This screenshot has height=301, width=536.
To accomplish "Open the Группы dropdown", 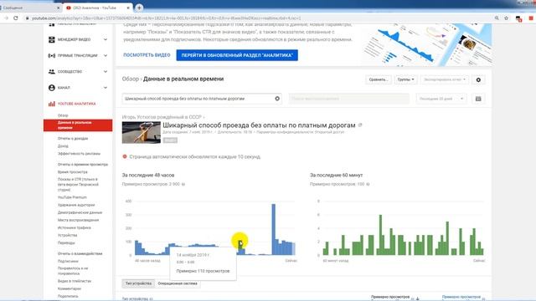I will [405, 79].
